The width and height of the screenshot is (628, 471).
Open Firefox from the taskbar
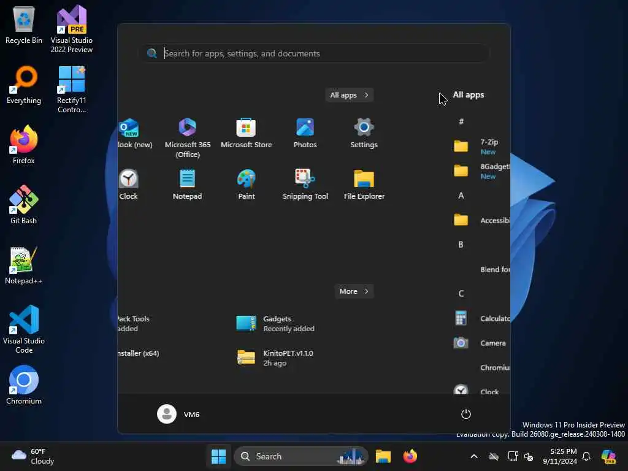point(410,456)
